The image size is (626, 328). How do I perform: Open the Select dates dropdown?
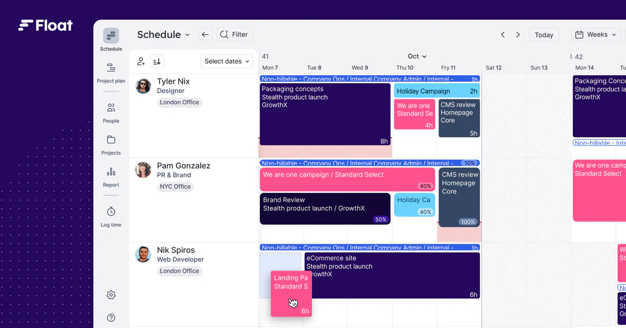pos(227,61)
